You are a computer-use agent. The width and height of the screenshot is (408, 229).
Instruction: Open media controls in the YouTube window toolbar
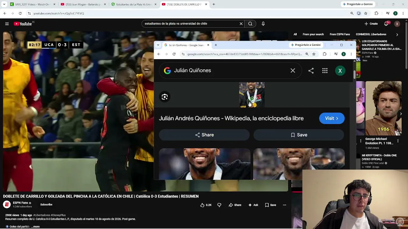point(388,13)
